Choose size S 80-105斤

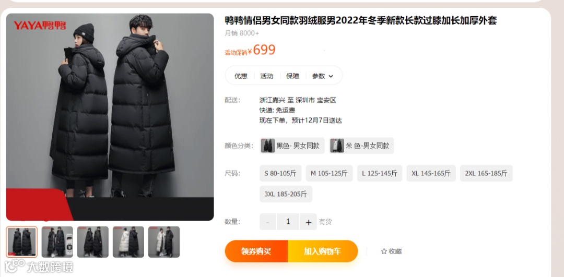[280, 174]
